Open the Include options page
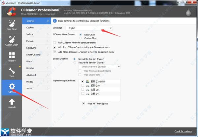Image resolution: width=198 pixels, height=137 pixels. point(37,34)
